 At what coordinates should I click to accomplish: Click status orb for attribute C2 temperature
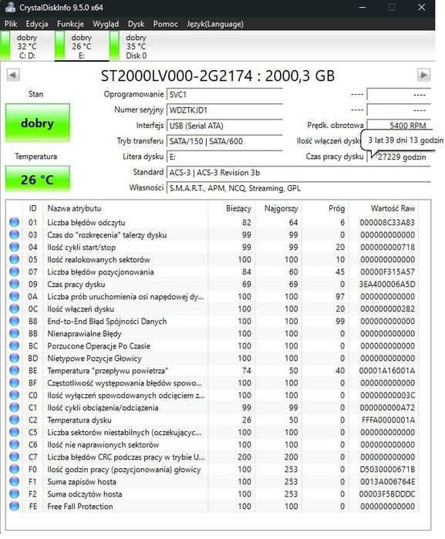(x=14, y=419)
